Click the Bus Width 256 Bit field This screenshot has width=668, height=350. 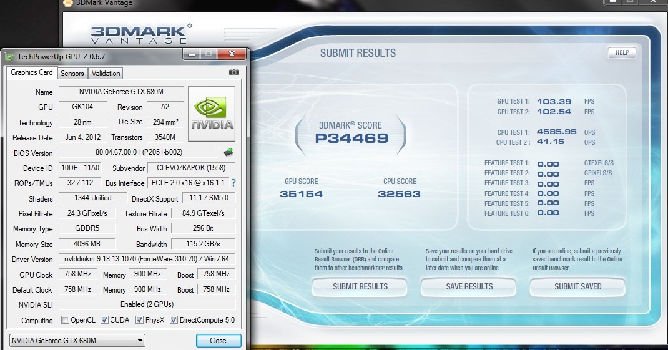click(204, 228)
